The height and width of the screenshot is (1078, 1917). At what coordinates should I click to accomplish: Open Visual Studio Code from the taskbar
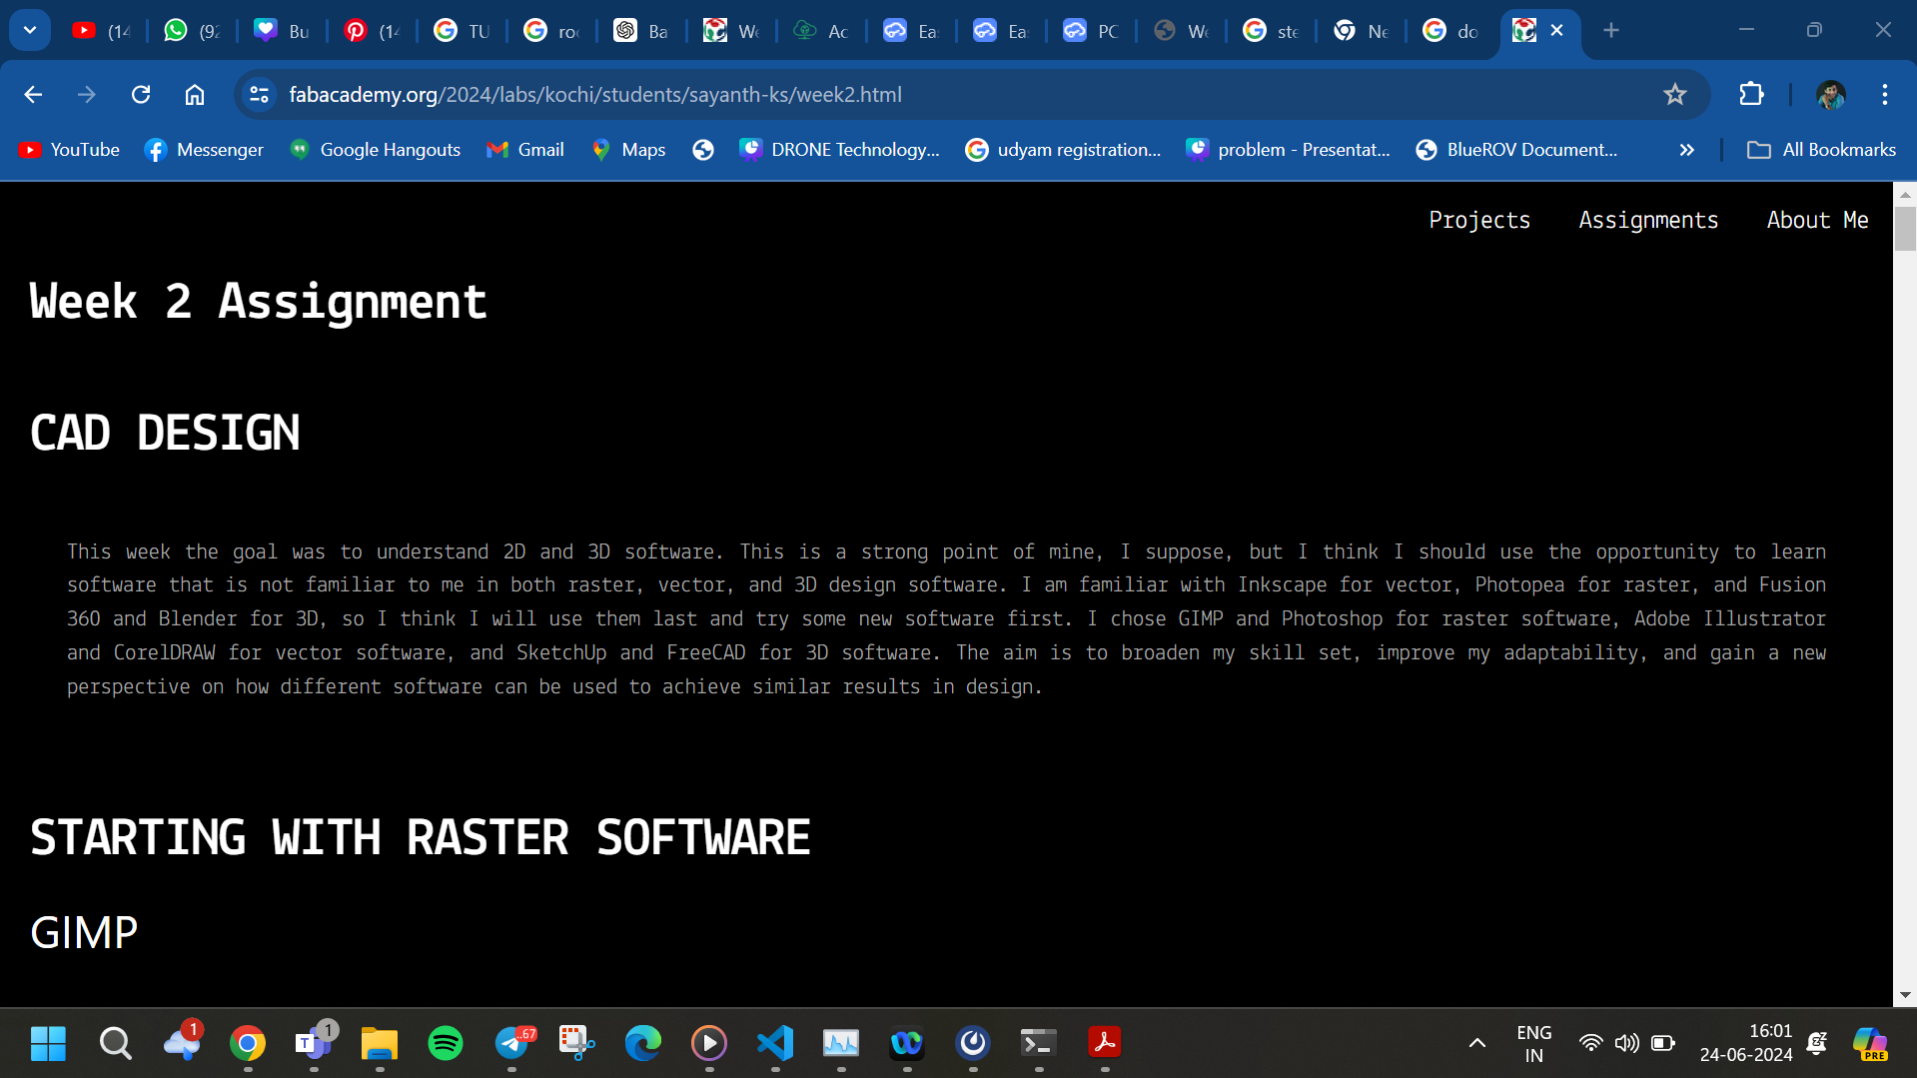pyautogui.click(x=775, y=1043)
